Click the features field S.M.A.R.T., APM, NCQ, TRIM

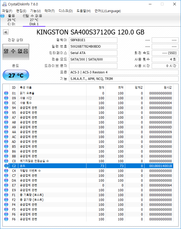(124, 79)
